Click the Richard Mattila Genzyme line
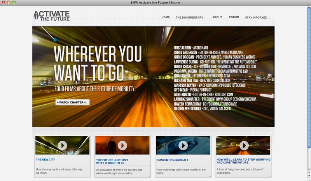 202,81
